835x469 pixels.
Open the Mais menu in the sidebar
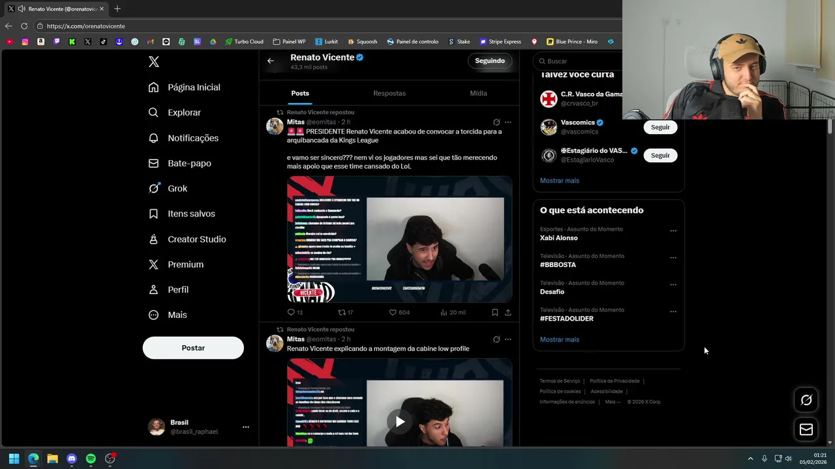(168, 315)
